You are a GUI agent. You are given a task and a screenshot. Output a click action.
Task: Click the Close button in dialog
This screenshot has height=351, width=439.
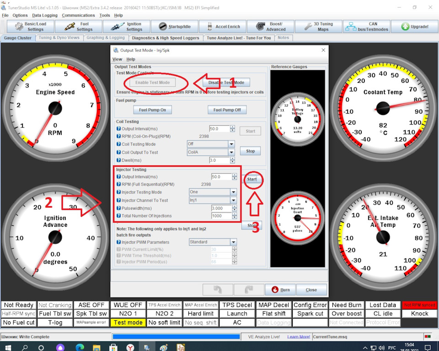click(x=311, y=290)
